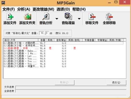Sort by 剪辑 column header
This screenshot has width=131, height=99.
click(x=50, y=40)
